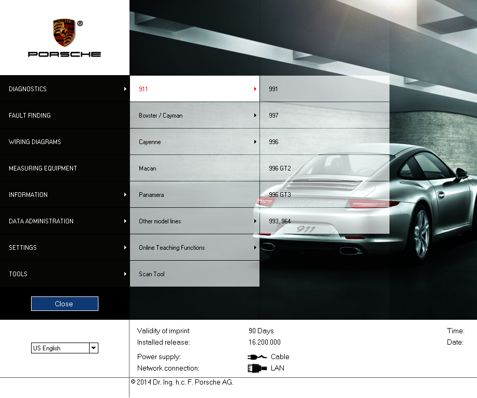Expand Cayenne submenu arrow
The width and height of the screenshot is (477, 398).
[255, 142]
